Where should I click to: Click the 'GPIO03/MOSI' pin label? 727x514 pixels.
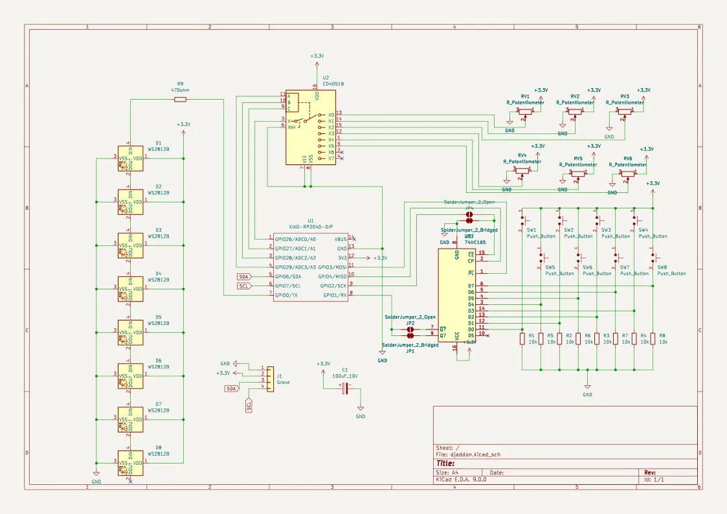pos(332,267)
